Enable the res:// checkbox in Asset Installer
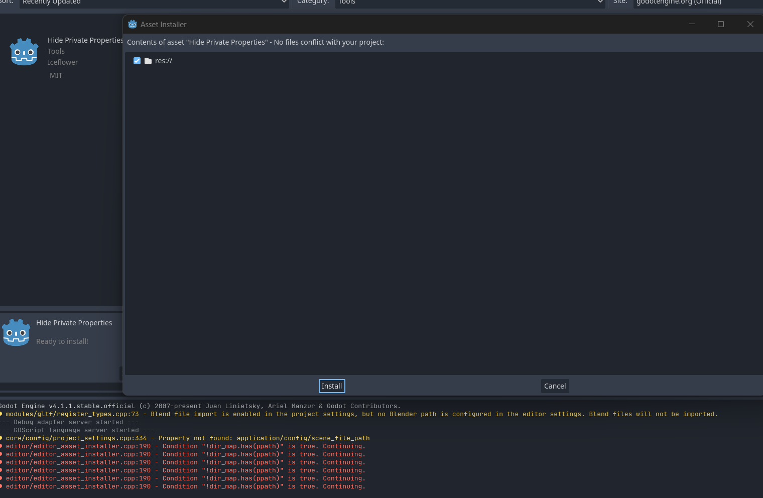 click(137, 61)
